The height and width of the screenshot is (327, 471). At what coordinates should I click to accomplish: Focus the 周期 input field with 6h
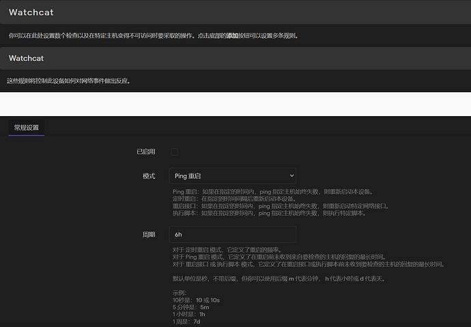point(233,234)
